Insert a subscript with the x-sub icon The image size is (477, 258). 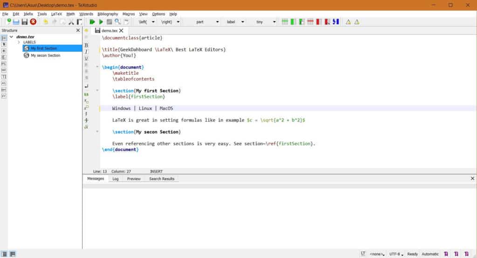86,101
